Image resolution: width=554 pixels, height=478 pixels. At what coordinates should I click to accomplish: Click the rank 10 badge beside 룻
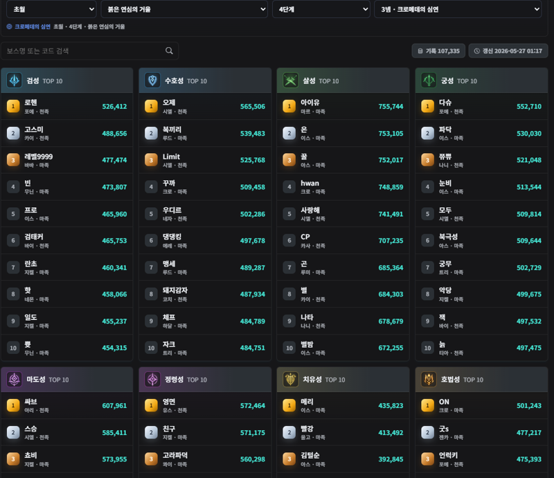13,348
